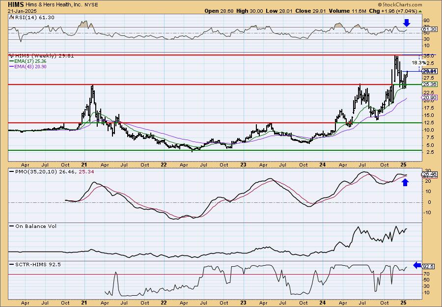442x307 pixels.
Task: Click the green line marker before EMA(17)
Action: 11,61
